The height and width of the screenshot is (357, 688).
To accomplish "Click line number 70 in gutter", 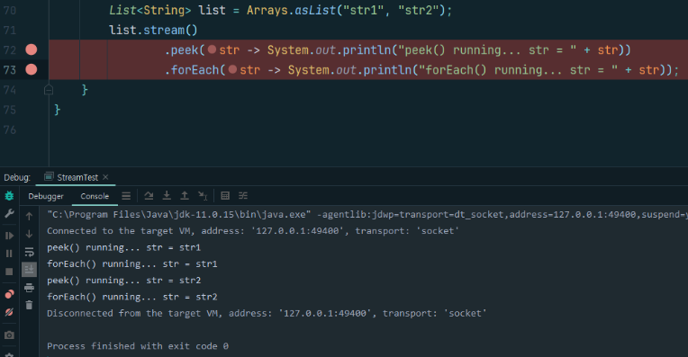I will [x=10, y=10].
